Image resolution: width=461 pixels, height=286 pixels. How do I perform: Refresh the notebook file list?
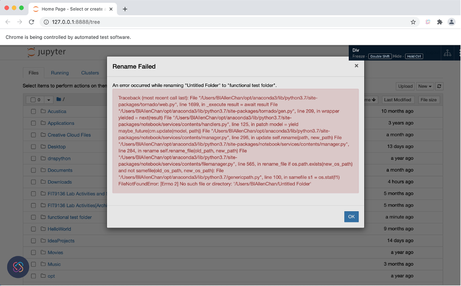pos(439,86)
